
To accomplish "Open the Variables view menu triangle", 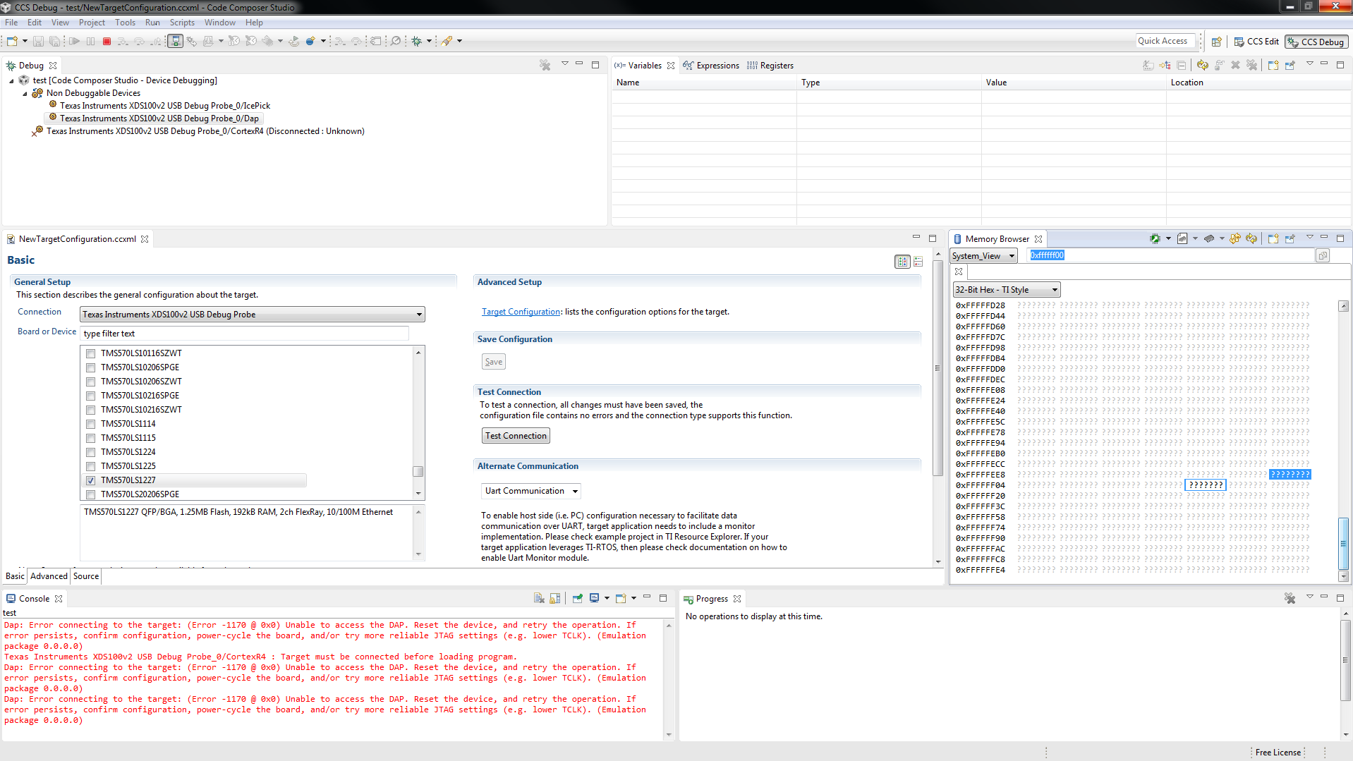I will [1310, 64].
